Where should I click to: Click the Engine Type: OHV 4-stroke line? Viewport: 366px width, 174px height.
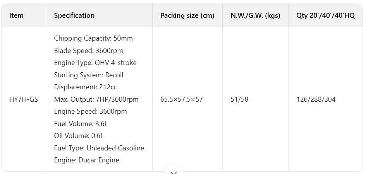[x=95, y=63]
